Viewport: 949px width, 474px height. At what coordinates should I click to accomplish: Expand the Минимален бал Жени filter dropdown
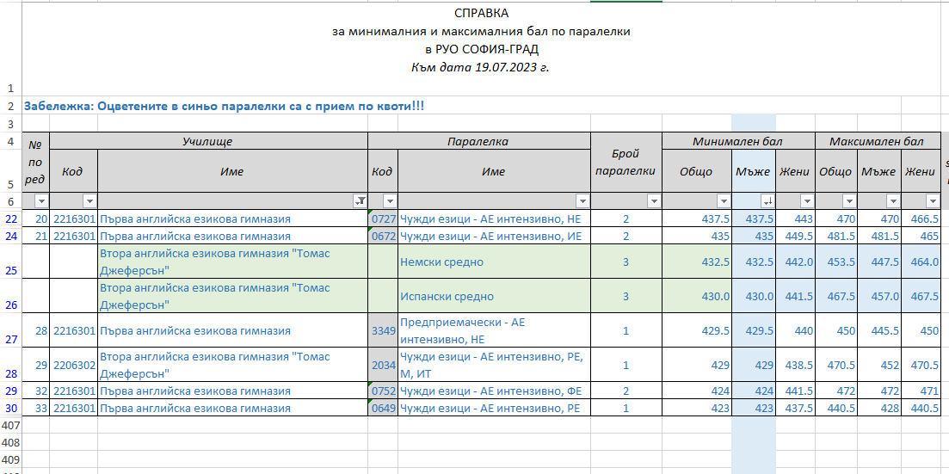(806, 201)
